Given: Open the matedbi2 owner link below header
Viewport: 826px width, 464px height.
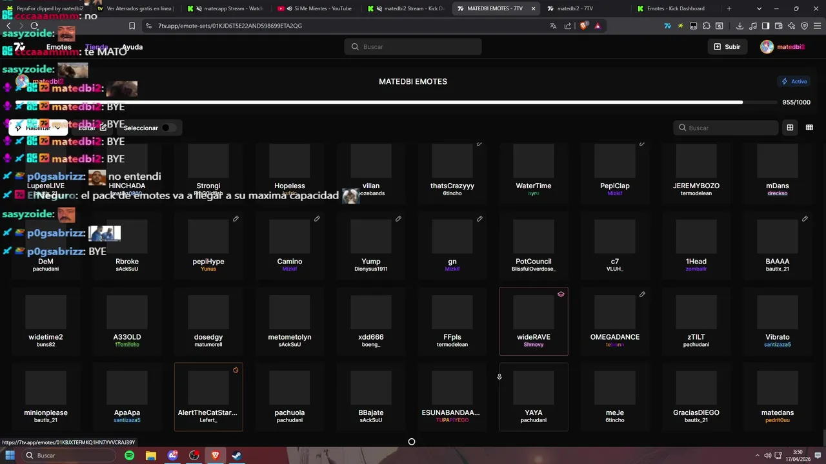Looking at the screenshot, I should 40,81.
